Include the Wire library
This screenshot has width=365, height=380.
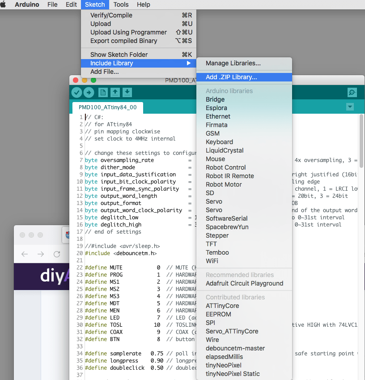coord(244,340)
